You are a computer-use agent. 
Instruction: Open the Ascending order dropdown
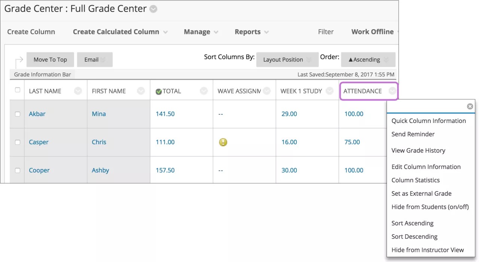click(x=368, y=59)
